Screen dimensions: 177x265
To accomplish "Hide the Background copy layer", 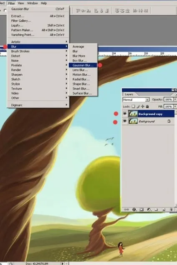I will (x=125, y=114).
